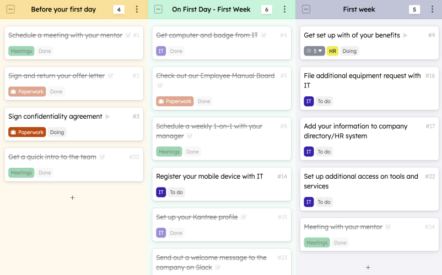This screenshot has width=442, height=275.
Task: Click IT label on Register your mobile device card
Action: (x=161, y=192)
